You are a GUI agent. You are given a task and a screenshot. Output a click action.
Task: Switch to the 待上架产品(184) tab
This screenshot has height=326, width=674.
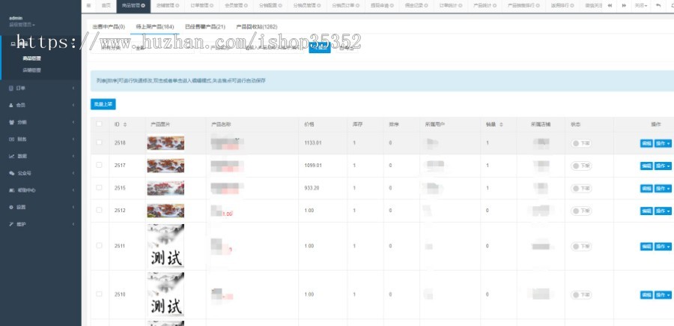[155, 27]
